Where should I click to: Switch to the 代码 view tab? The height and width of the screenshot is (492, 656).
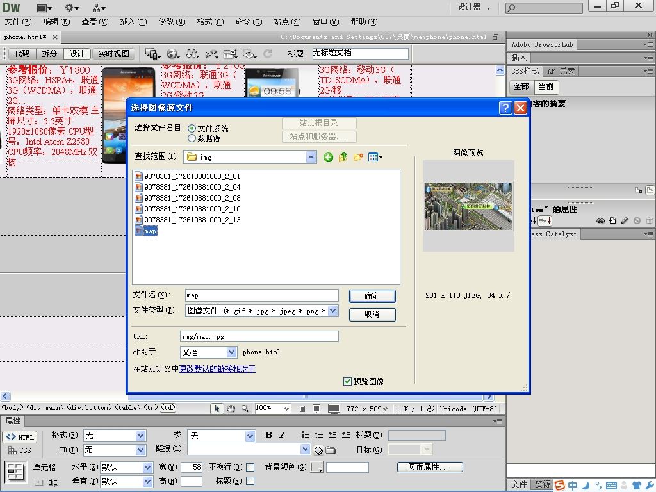[x=22, y=54]
